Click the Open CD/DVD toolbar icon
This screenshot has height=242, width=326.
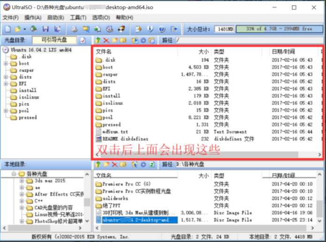[34, 29]
